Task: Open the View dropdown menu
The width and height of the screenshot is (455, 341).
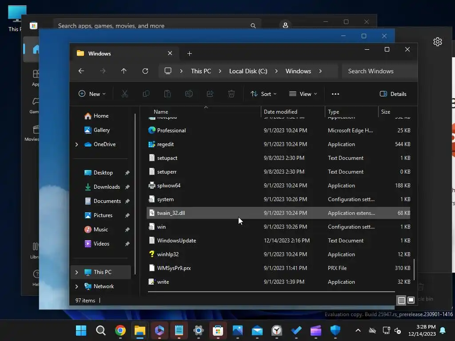Action: (x=303, y=94)
